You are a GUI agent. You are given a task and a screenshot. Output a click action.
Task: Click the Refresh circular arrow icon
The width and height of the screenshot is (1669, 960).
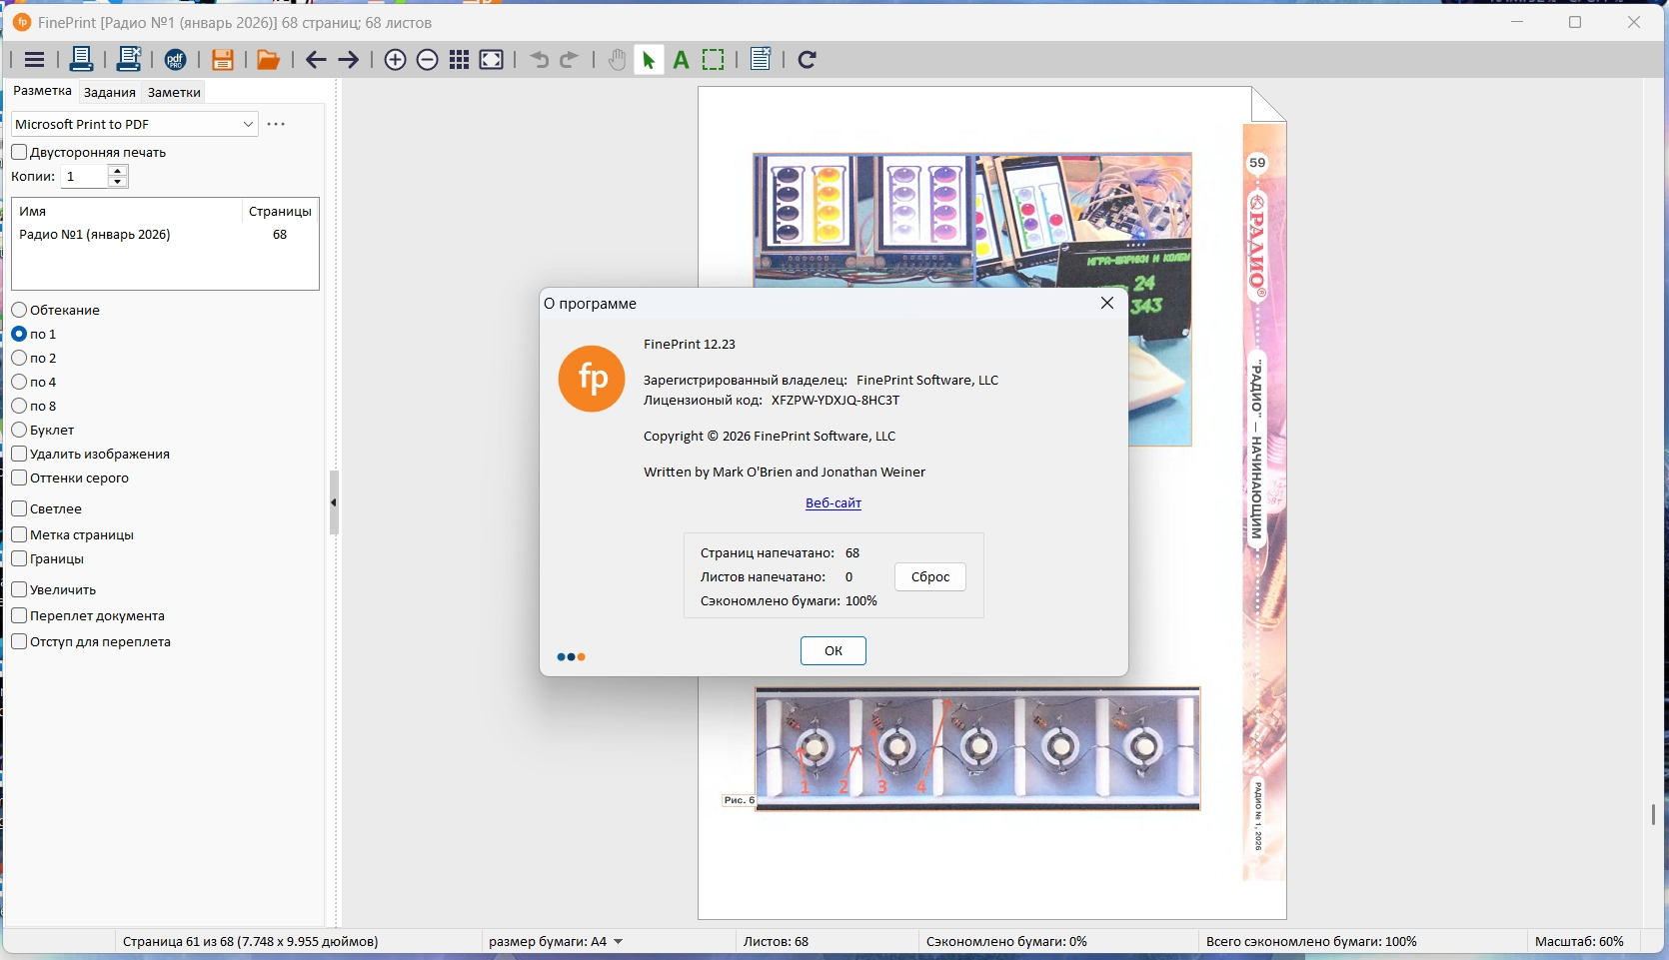point(808,60)
